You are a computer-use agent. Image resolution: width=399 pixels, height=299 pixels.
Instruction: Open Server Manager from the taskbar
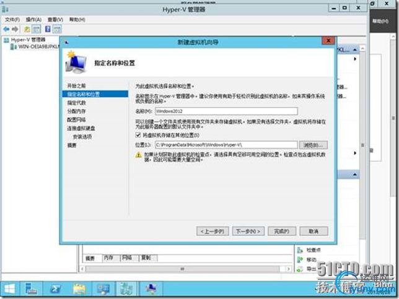coord(32,289)
